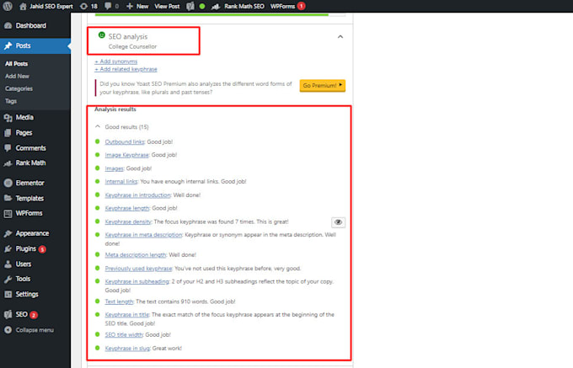Open Rank Math SEO in admin bar
Image resolution: width=573 pixels, height=368 pixels.
[238, 6]
